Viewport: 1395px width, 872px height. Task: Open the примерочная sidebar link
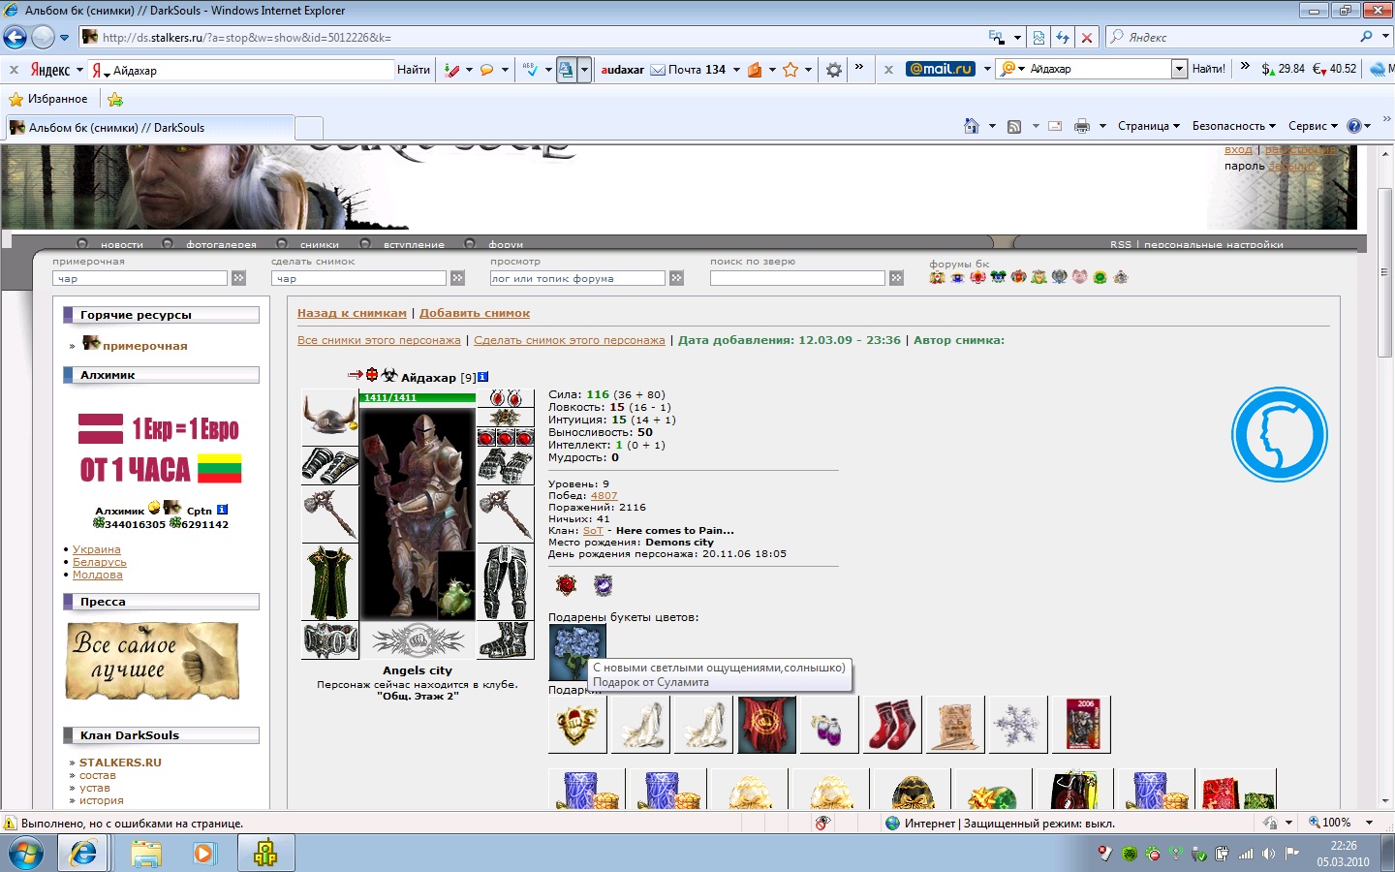pyautogui.click(x=145, y=346)
